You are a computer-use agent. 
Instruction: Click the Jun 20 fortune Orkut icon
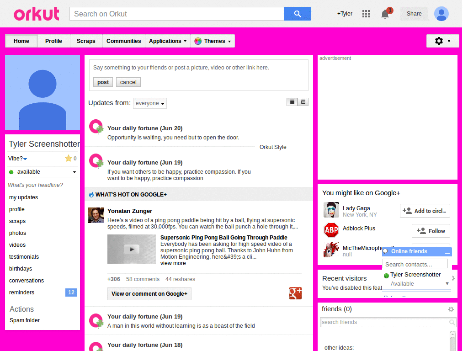[96, 127]
